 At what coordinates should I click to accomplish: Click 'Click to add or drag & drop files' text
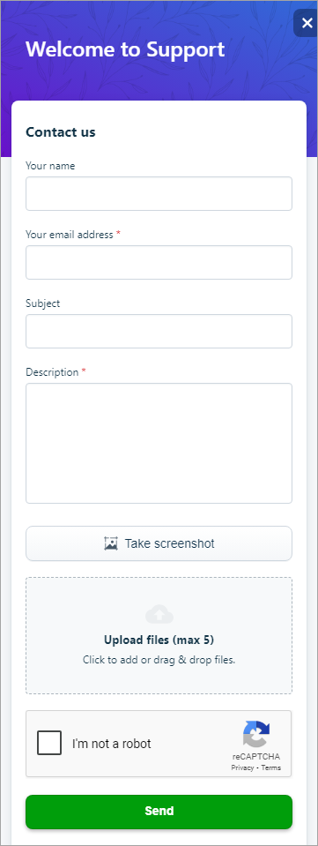pyautogui.click(x=159, y=659)
